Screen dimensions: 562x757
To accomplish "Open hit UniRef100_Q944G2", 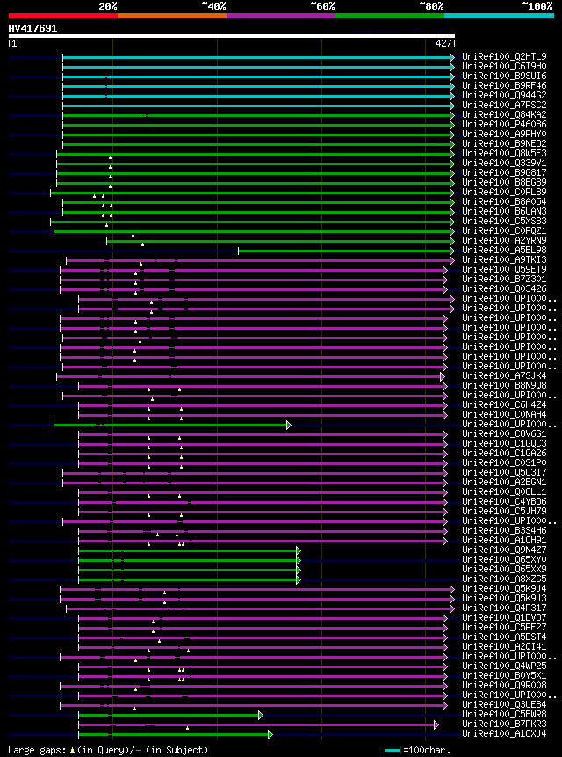I will [x=504, y=96].
